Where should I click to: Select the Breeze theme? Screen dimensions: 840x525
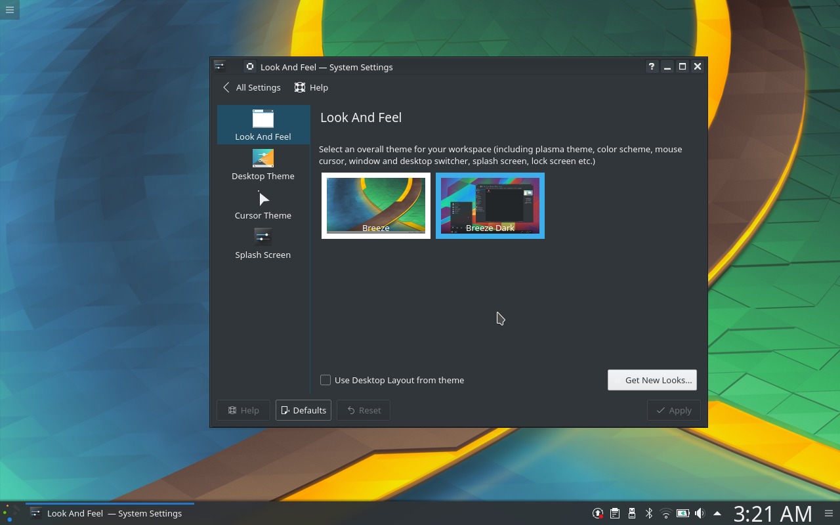coord(375,205)
